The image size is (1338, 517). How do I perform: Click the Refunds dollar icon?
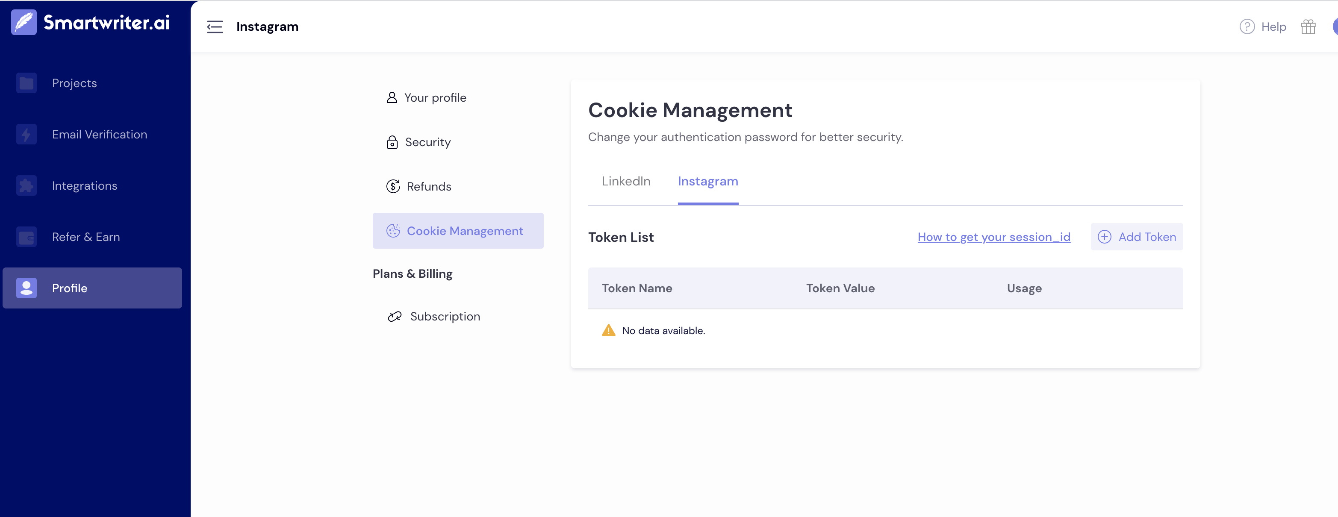[x=393, y=186]
